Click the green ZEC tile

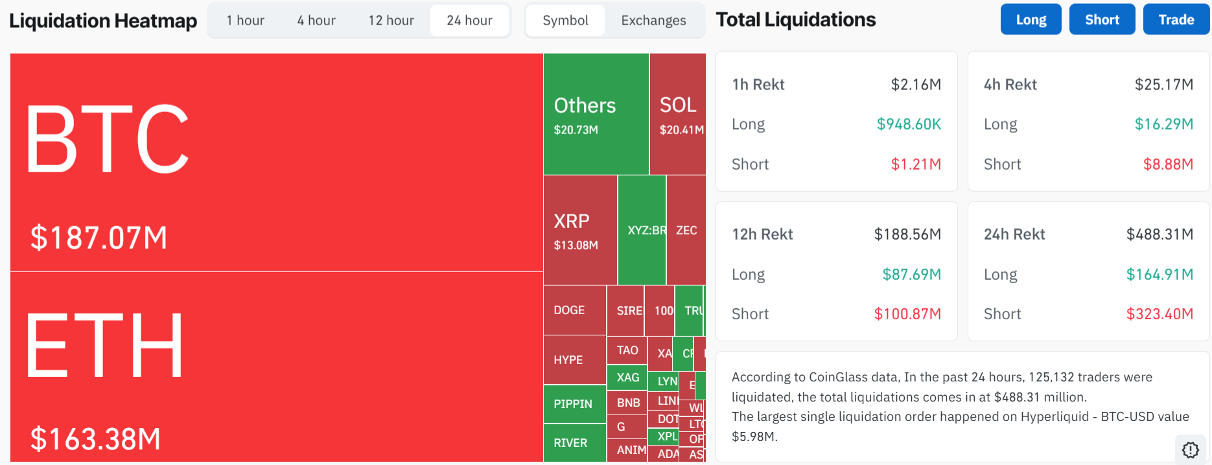coord(686,230)
